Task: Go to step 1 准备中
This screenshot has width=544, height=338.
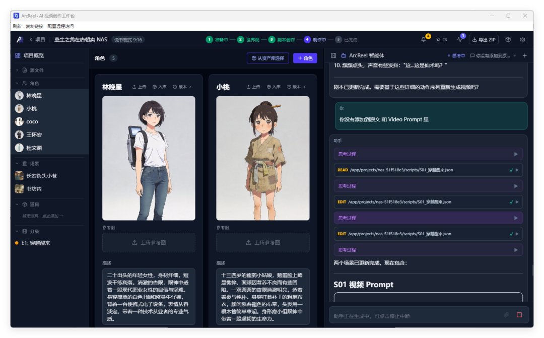Action: click(217, 40)
